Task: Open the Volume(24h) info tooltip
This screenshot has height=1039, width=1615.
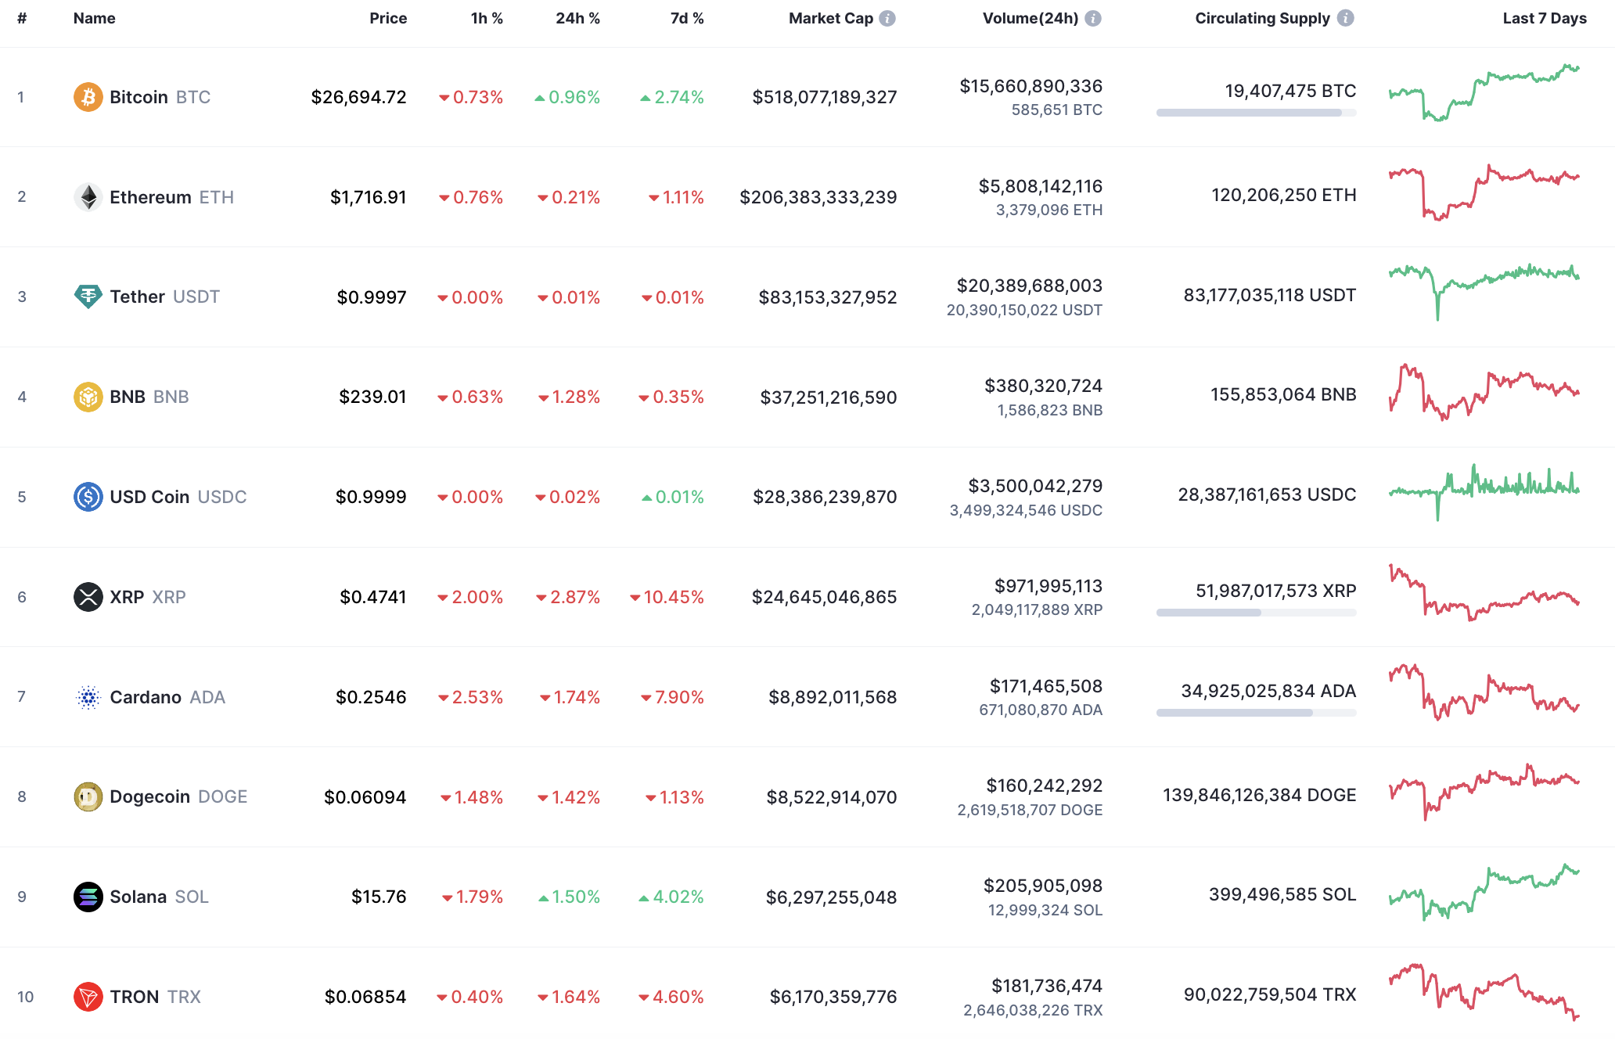Action: (1095, 18)
